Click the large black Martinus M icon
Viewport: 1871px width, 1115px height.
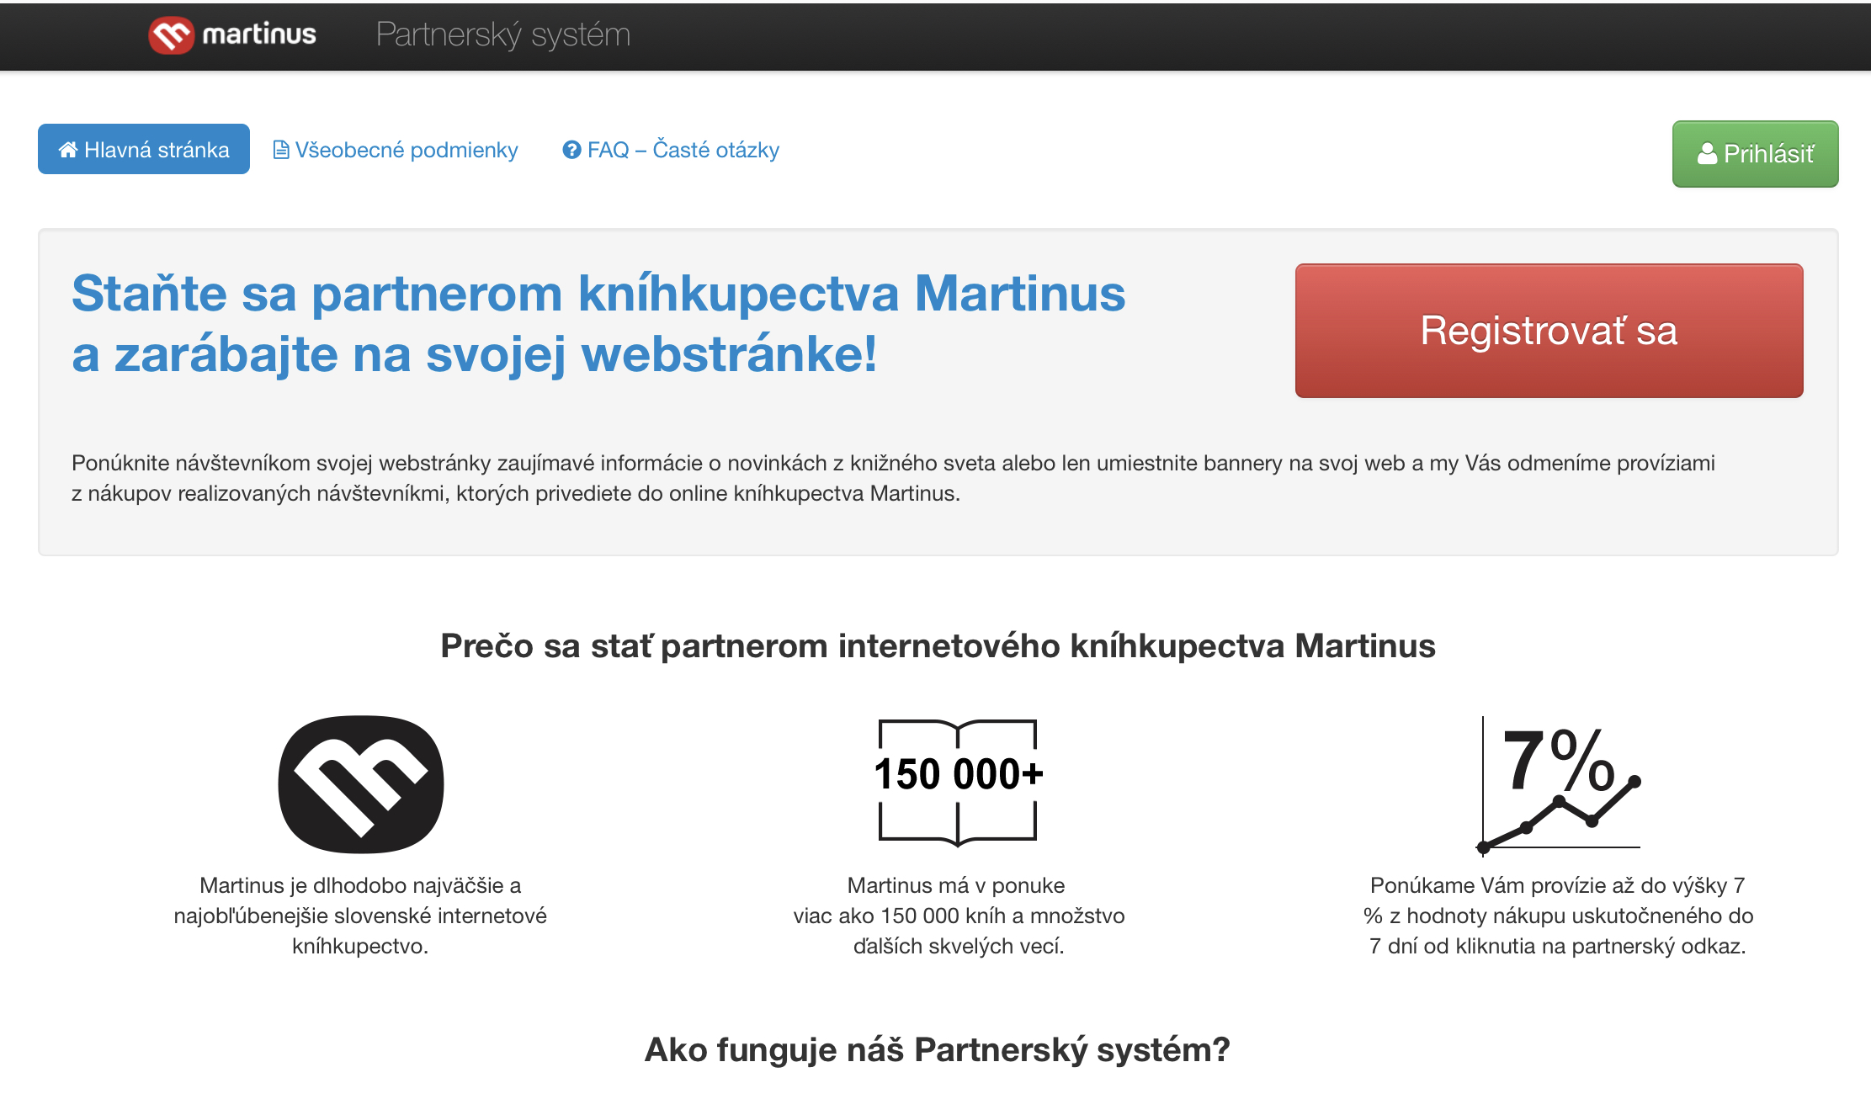click(360, 783)
